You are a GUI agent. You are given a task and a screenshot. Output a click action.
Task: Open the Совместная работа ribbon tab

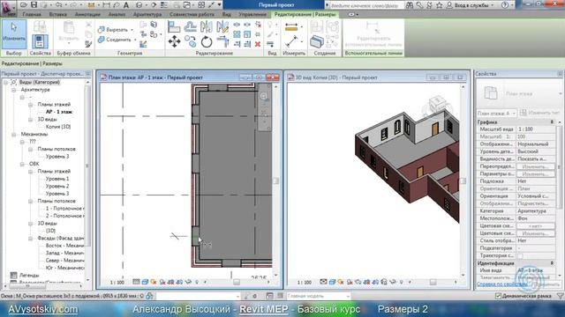point(192,14)
